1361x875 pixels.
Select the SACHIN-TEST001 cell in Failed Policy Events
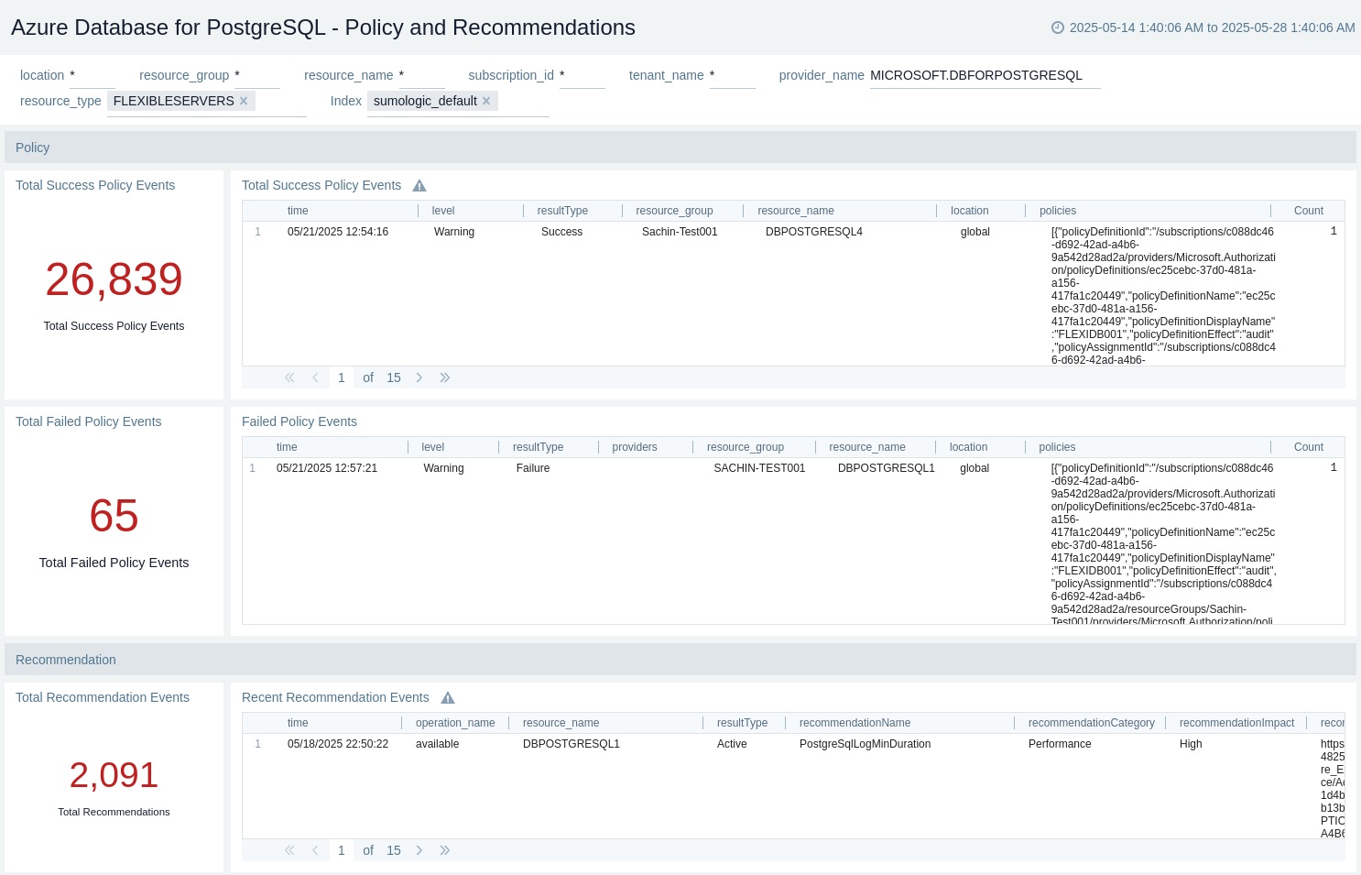[x=759, y=468]
